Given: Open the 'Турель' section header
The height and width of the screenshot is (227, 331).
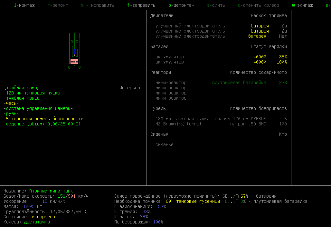Looking at the screenshot, I should (158, 108).
